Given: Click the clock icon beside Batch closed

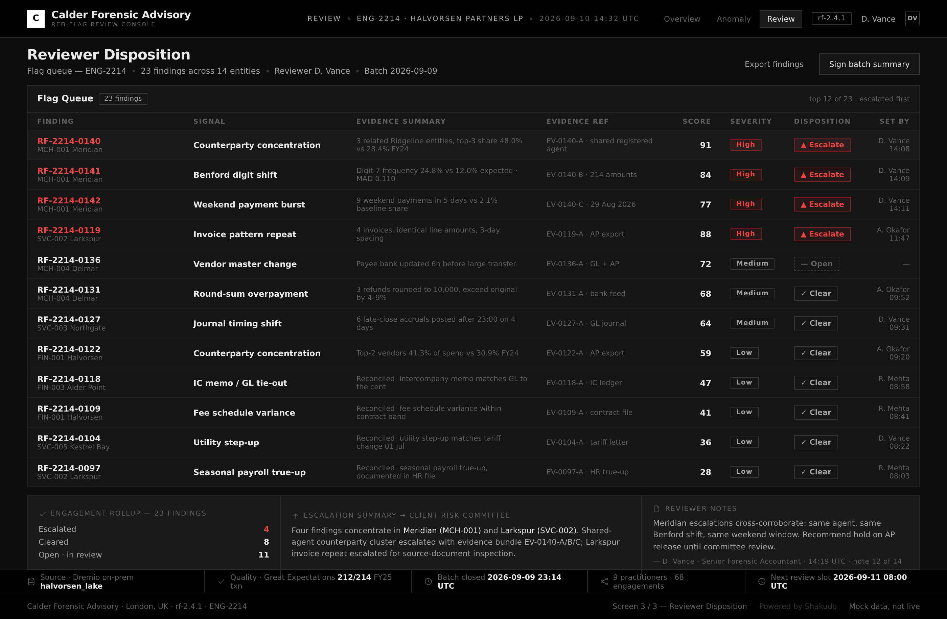Looking at the screenshot, I should point(428,581).
